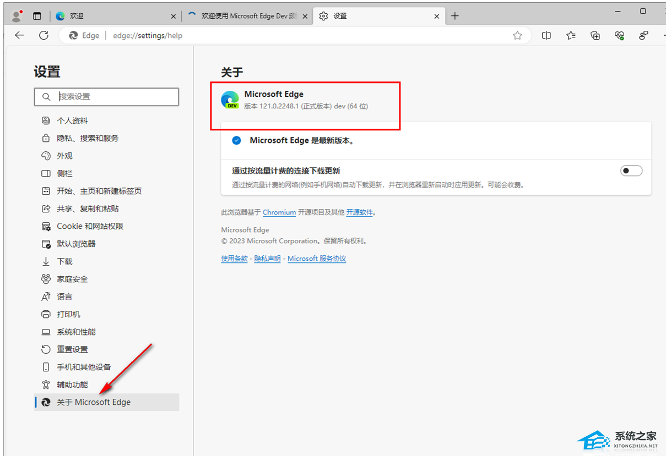Open 侧栏 settings

[x=106, y=173]
